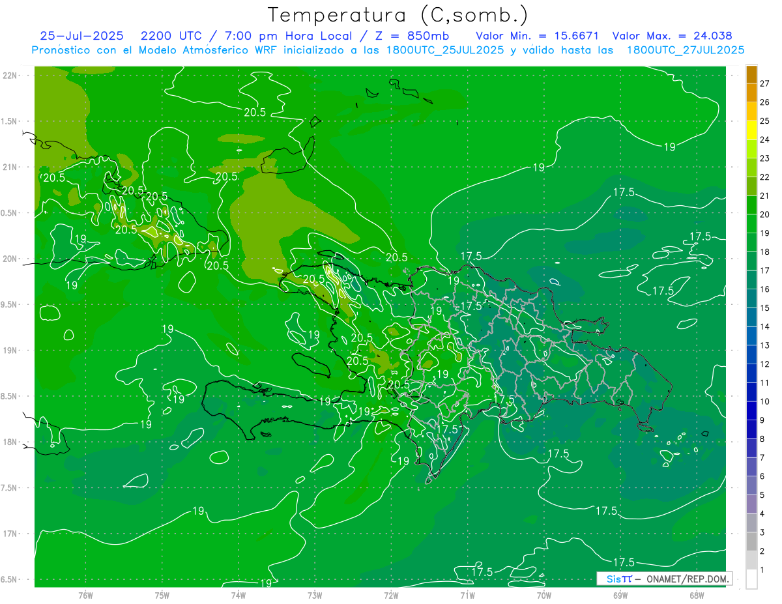Click legend value "23"
The height and width of the screenshot is (604, 782).
[x=764, y=158]
